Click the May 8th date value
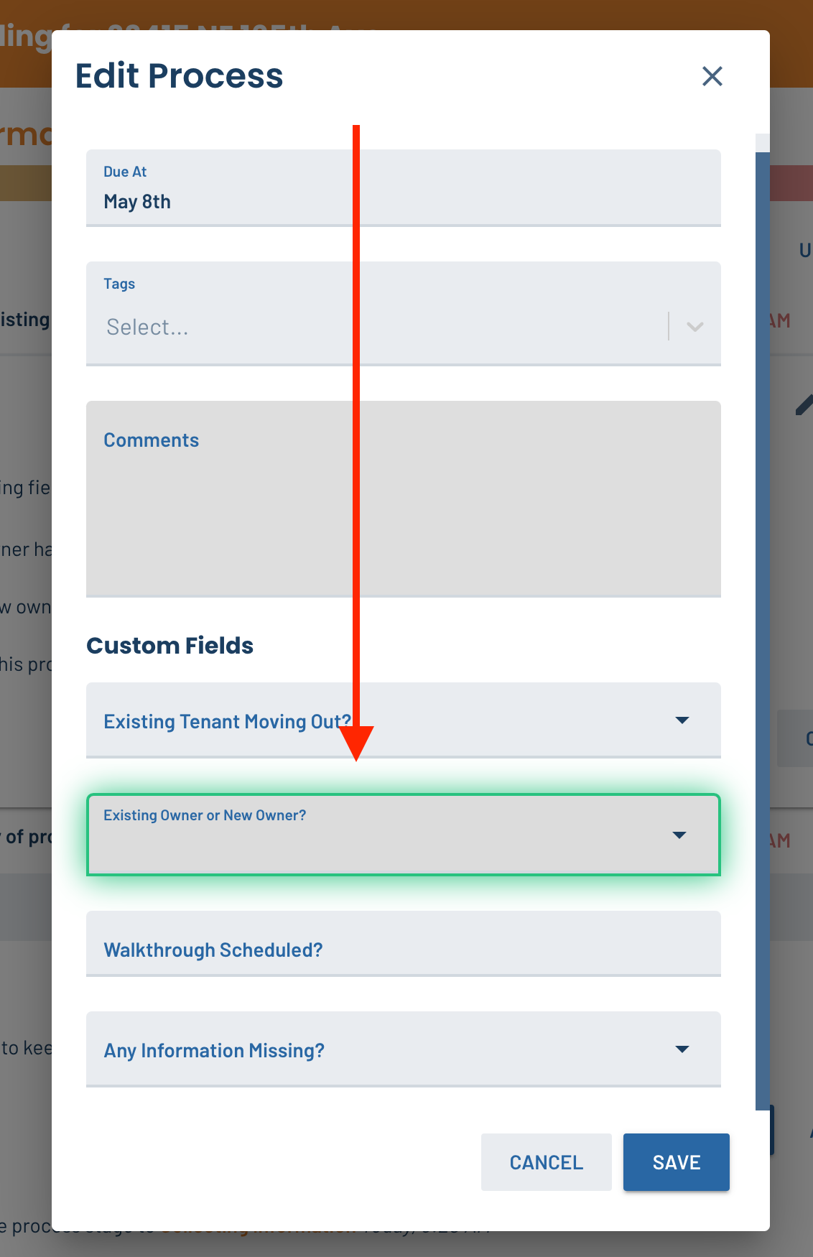813x1257 pixels. pos(137,202)
